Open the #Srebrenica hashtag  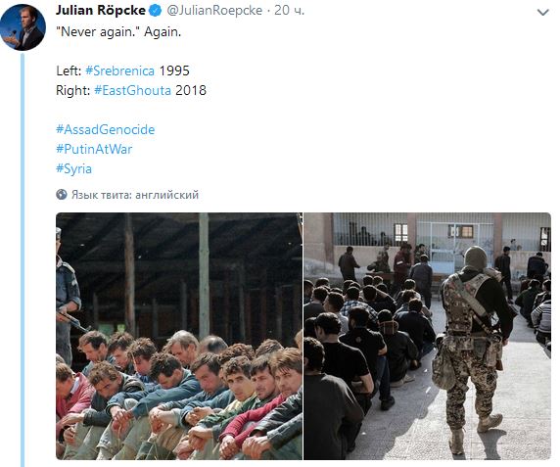point(120,70)
